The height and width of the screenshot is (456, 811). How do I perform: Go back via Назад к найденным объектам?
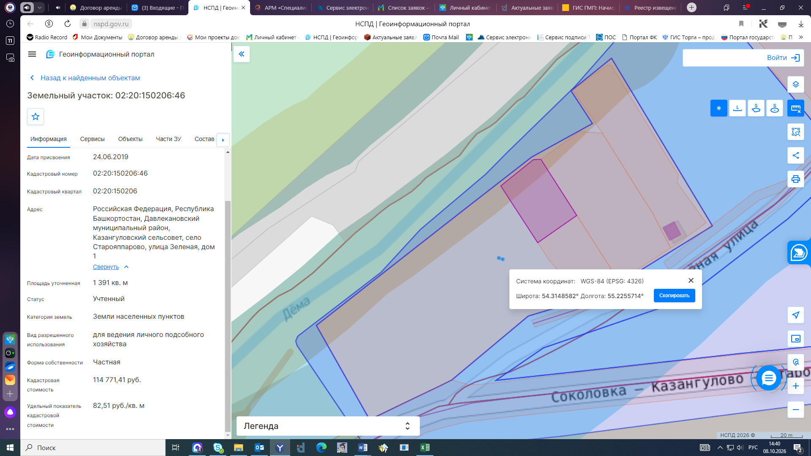pos(85,78)
